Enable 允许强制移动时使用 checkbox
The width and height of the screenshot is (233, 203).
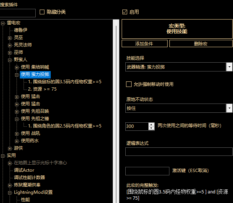tap(129, 84)
